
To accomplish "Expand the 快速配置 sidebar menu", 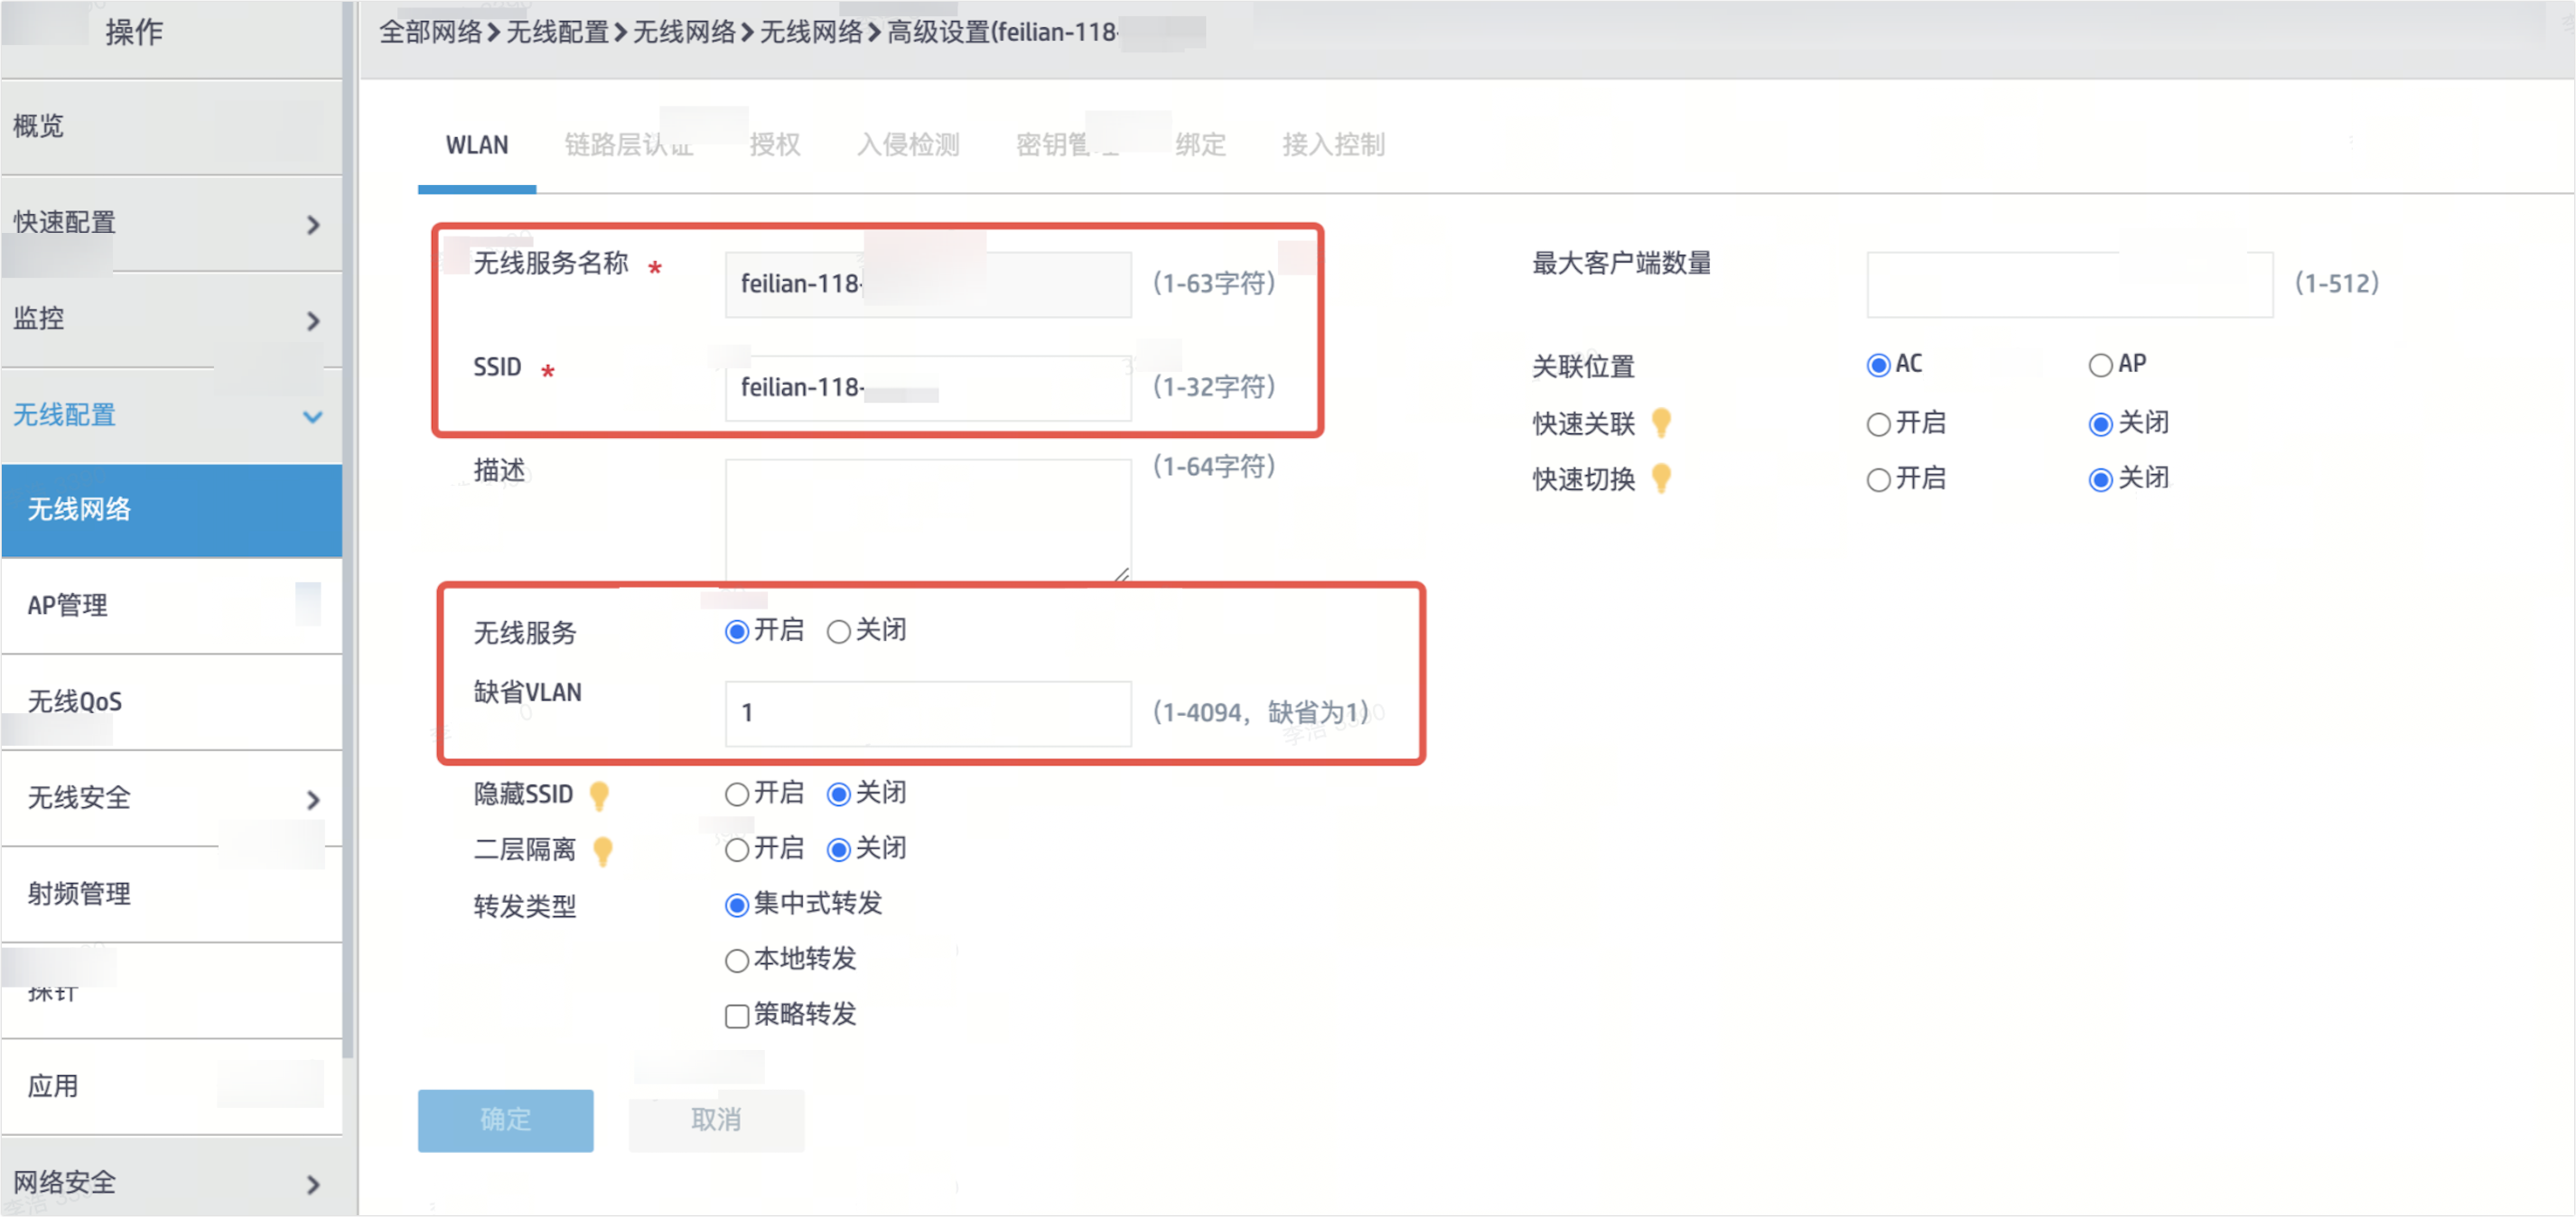I will point(171,224).
